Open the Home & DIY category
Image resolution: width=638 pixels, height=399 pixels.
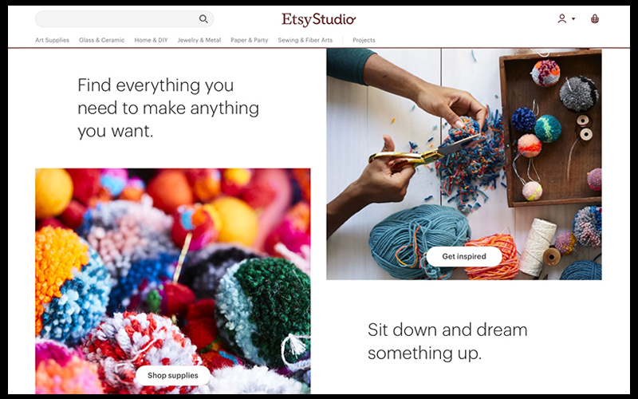point(151,40)
